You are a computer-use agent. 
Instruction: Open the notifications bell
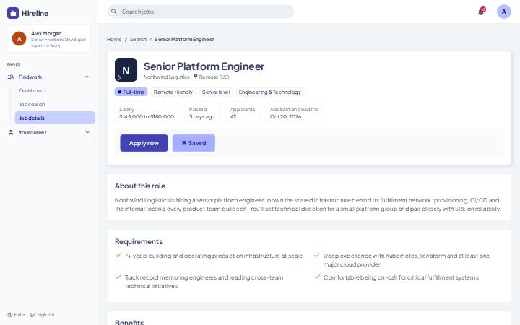481,12
